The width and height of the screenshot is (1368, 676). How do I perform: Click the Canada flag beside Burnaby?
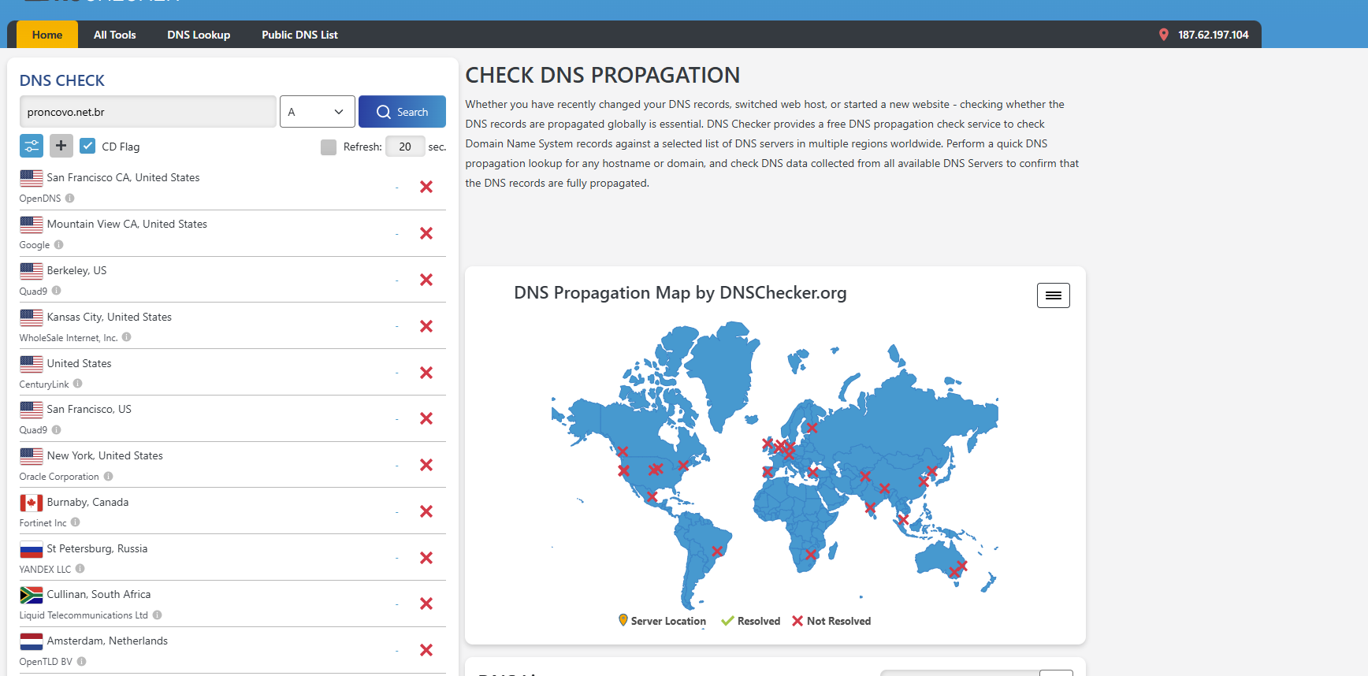coord(32,503)
